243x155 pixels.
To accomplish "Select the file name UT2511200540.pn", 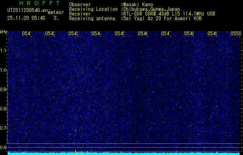I will 27,10.
